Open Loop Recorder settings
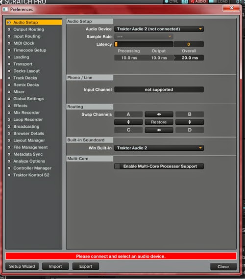 [28, 119]
